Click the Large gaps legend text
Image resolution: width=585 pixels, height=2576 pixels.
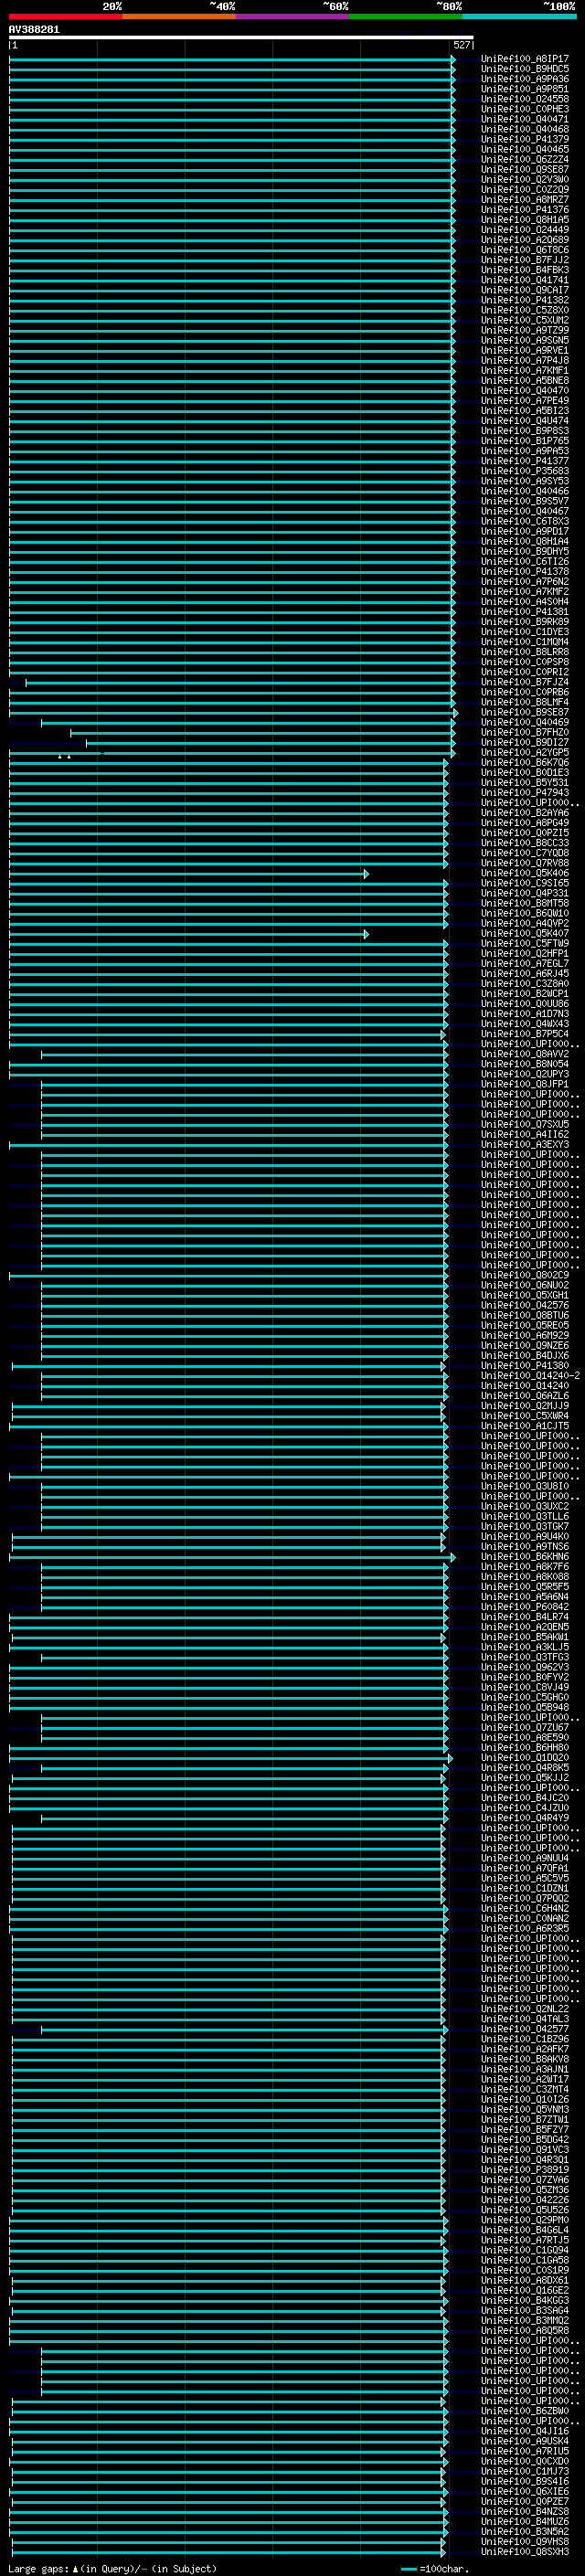(x=113, y=2568)
